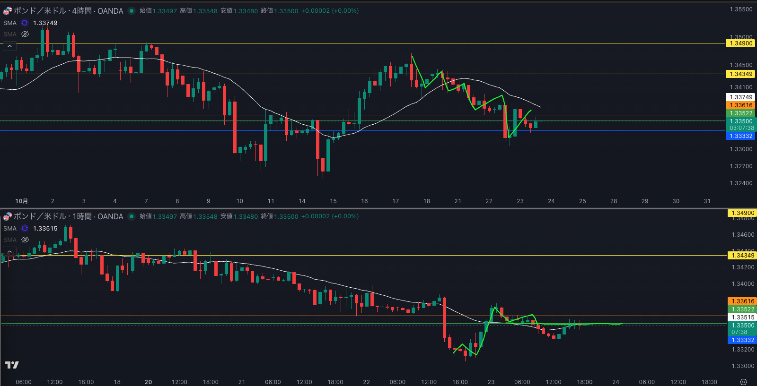
Task: Click green market status dot on 4-hour chart
Action: pos(132,11)
